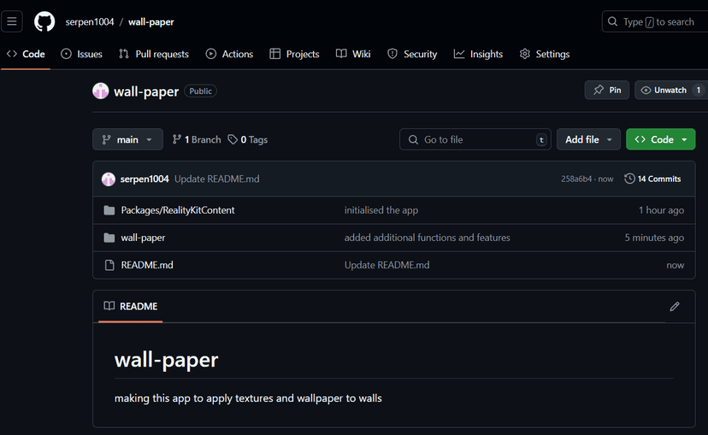Image resolution: width=708 pixels, height=435 pixels.
Task: Expand the green Code dropdown
Action: coord(660,139)
